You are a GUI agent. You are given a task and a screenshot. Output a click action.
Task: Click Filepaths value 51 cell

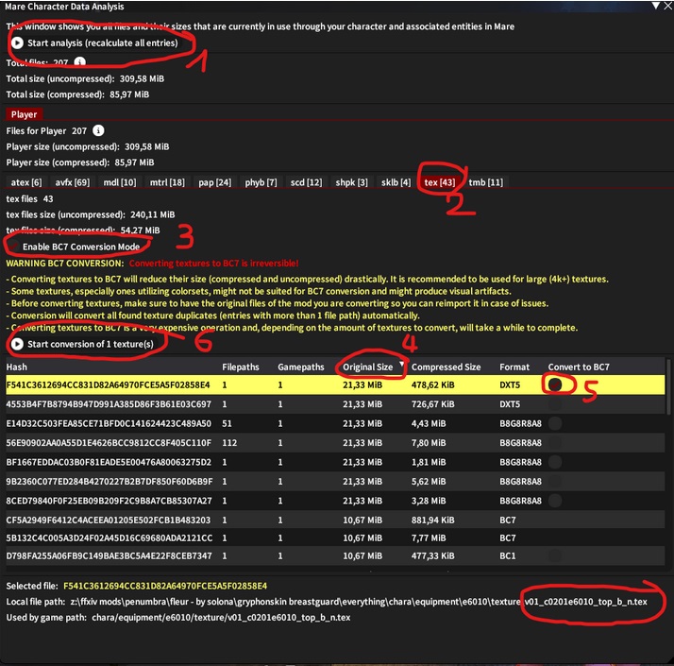227,423
